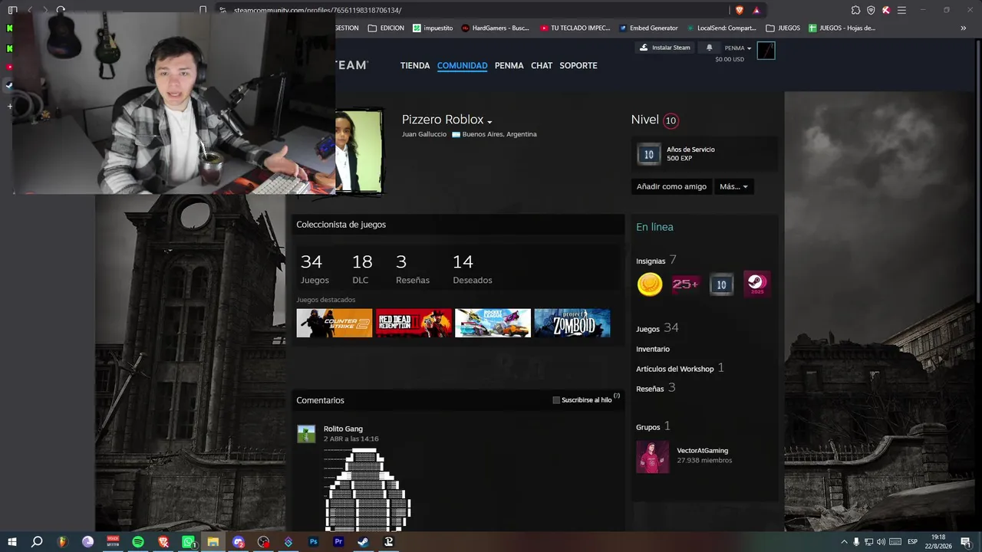The image size is (982, 552).
Task: Open the Windows notification center icon
Action: tap(968, 542)
